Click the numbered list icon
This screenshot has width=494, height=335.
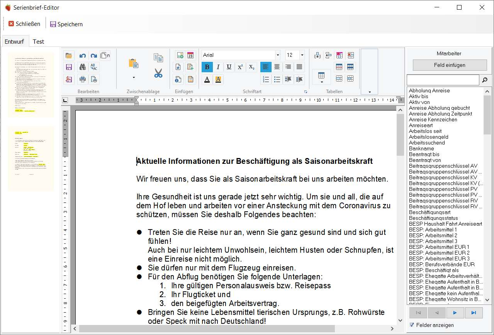click(266, 79)
